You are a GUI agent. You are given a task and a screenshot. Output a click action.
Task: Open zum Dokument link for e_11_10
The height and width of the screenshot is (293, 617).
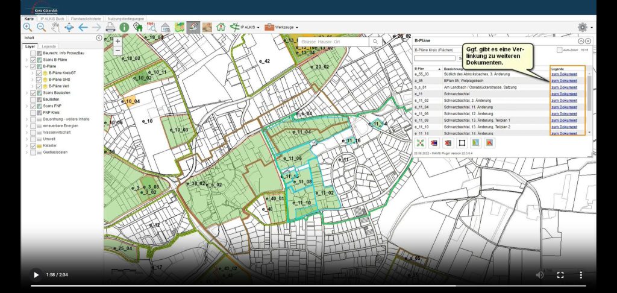564,127
